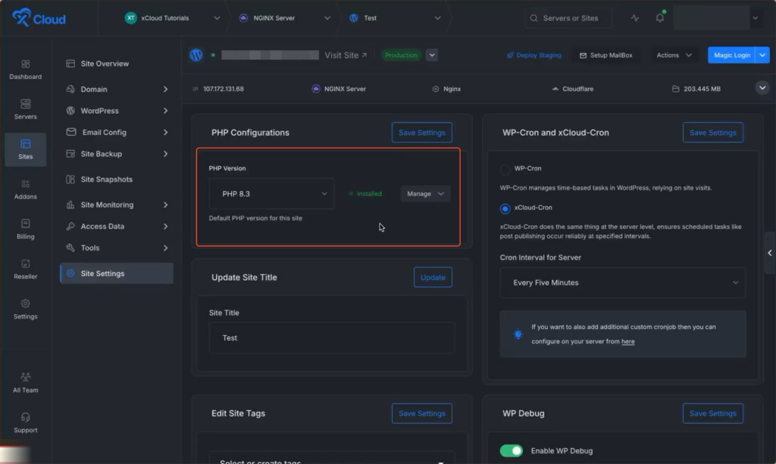Screen dimensions: 776x464
Task: Open the activity pulse icon in header
Action: coord(635,18)
